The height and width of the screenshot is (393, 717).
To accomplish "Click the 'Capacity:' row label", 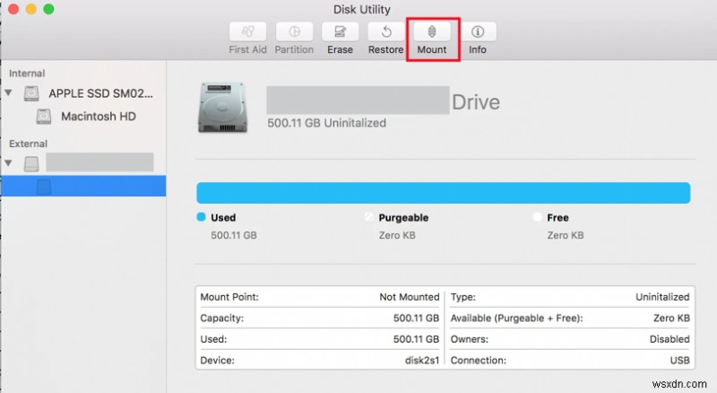I will pyautogui.click(x=221, y=319).
